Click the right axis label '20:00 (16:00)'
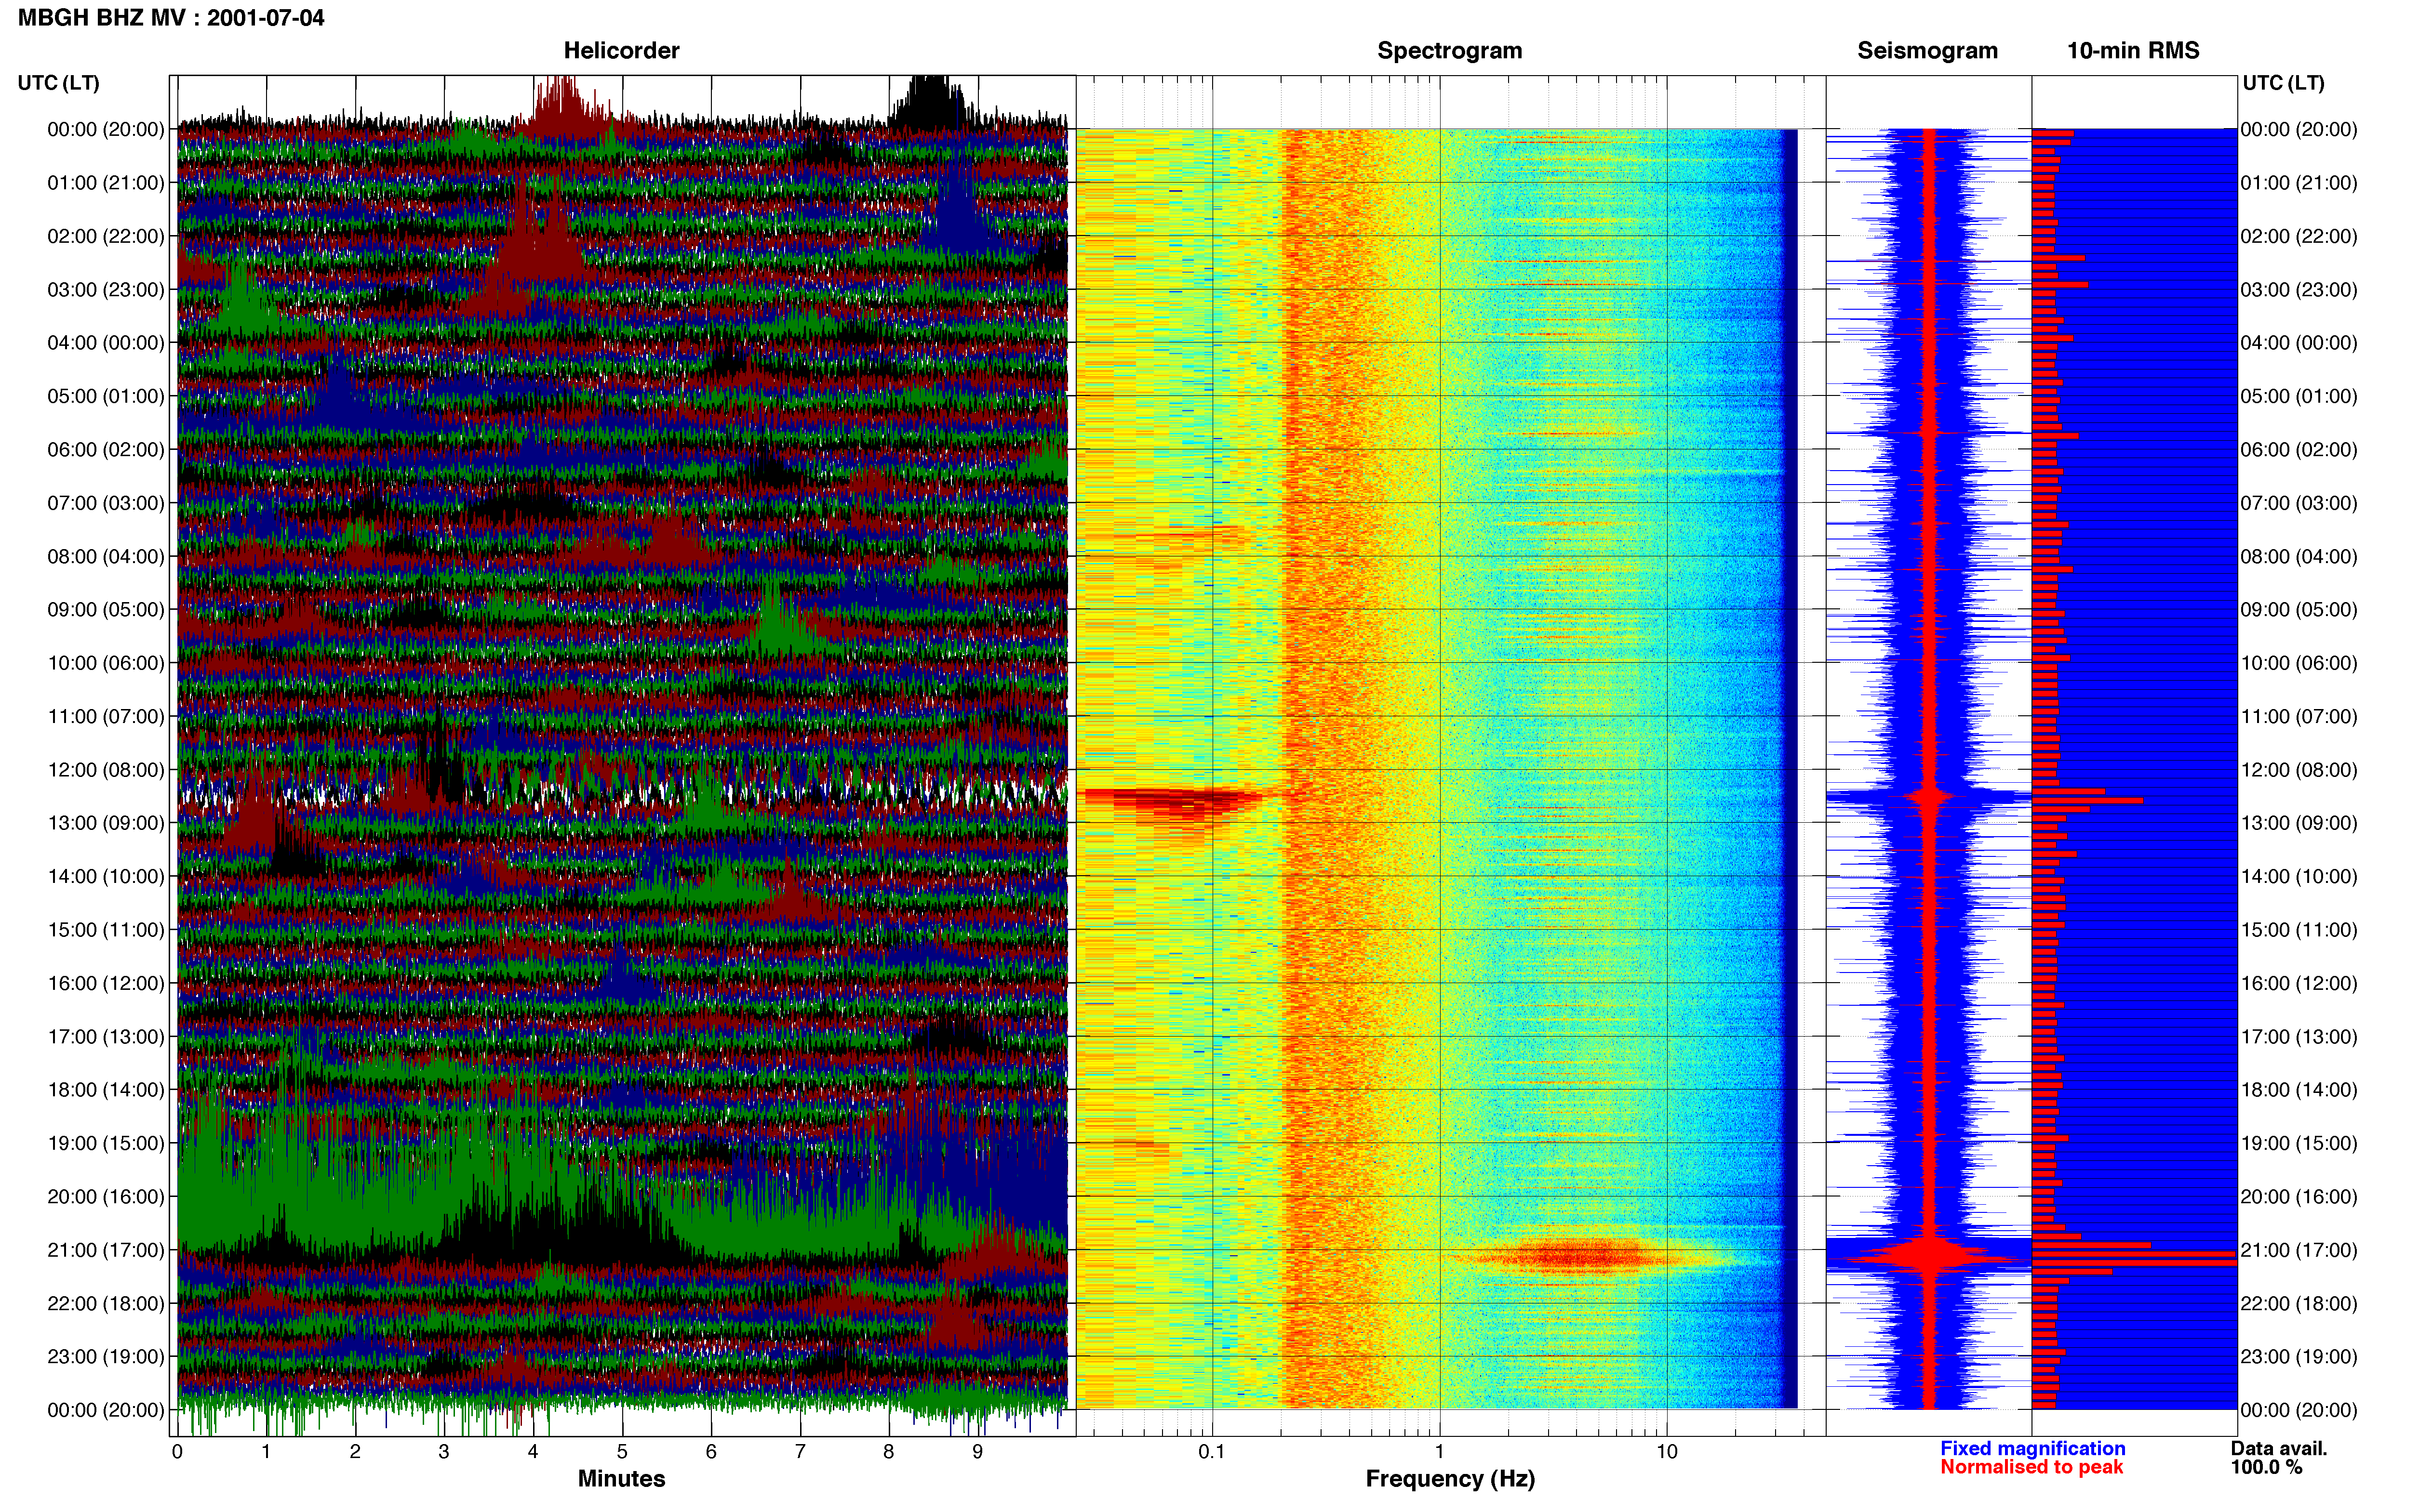Image resolution: width=2419 pixels, height=1512 pixels. [2299, 1197]
